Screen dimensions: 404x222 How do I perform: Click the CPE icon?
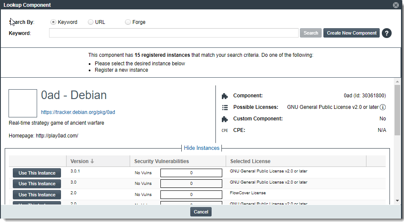[225, 131]
